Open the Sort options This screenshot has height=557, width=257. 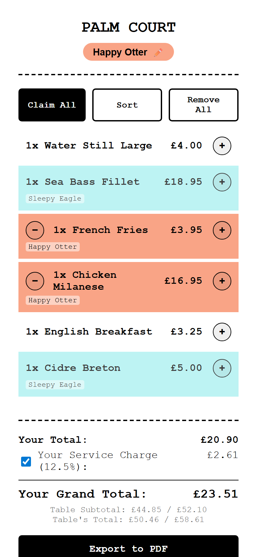(127, 105)
